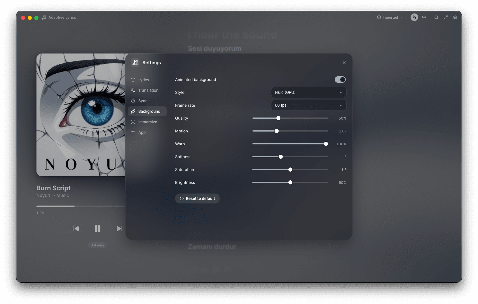This screenshot has width=478, height=304.
Task: Open the Frame rate dropdown showing 60 fps
Action: [x=309, y=105]
